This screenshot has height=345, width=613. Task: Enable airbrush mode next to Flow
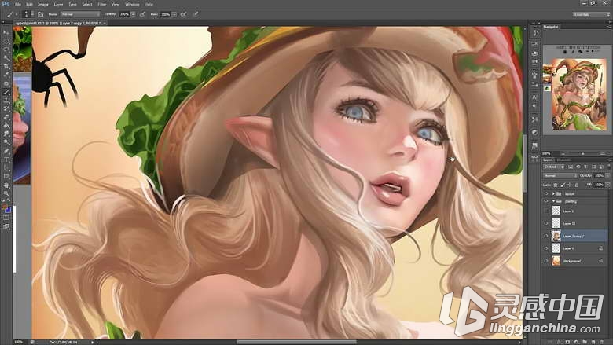click(183, 14)
